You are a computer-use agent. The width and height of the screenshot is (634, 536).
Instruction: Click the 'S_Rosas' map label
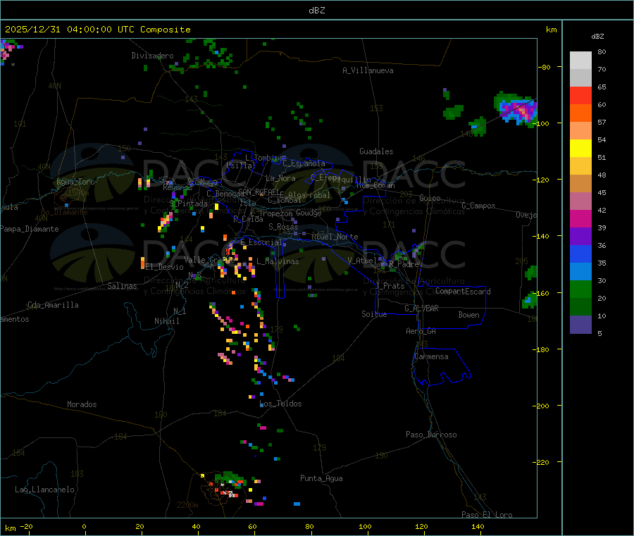283,227
